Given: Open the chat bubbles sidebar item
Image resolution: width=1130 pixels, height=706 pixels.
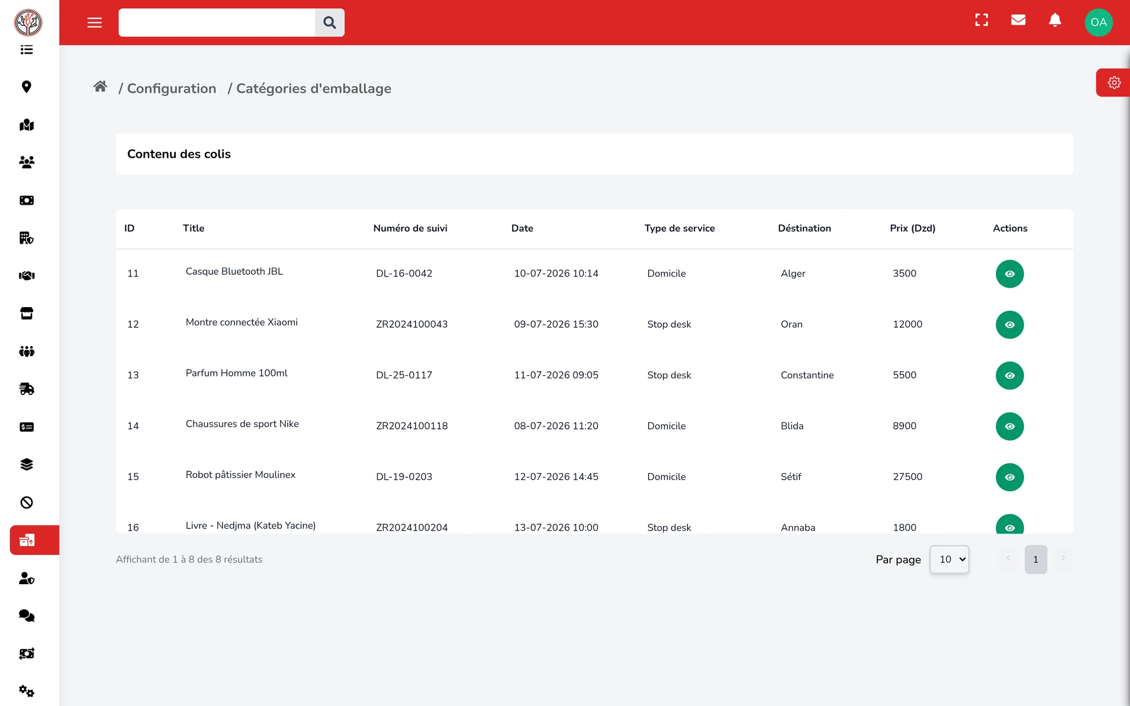Looking at the screenshot, I should tap(26, 615).
